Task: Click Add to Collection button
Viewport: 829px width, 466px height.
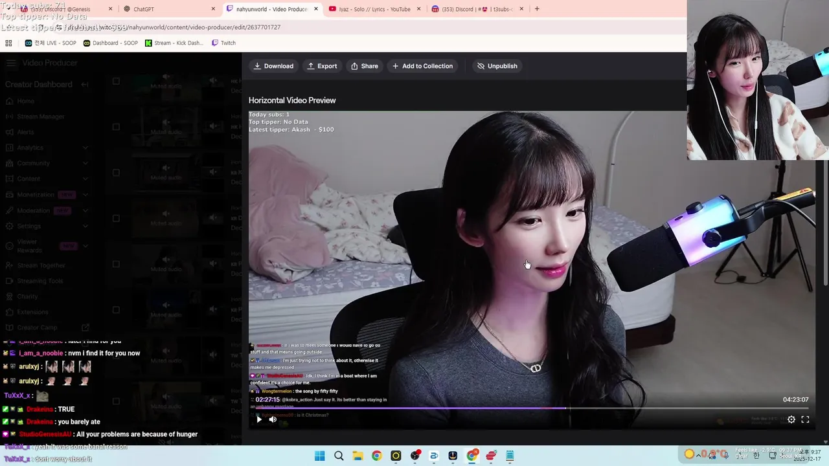Action: (x=422, y=66)
